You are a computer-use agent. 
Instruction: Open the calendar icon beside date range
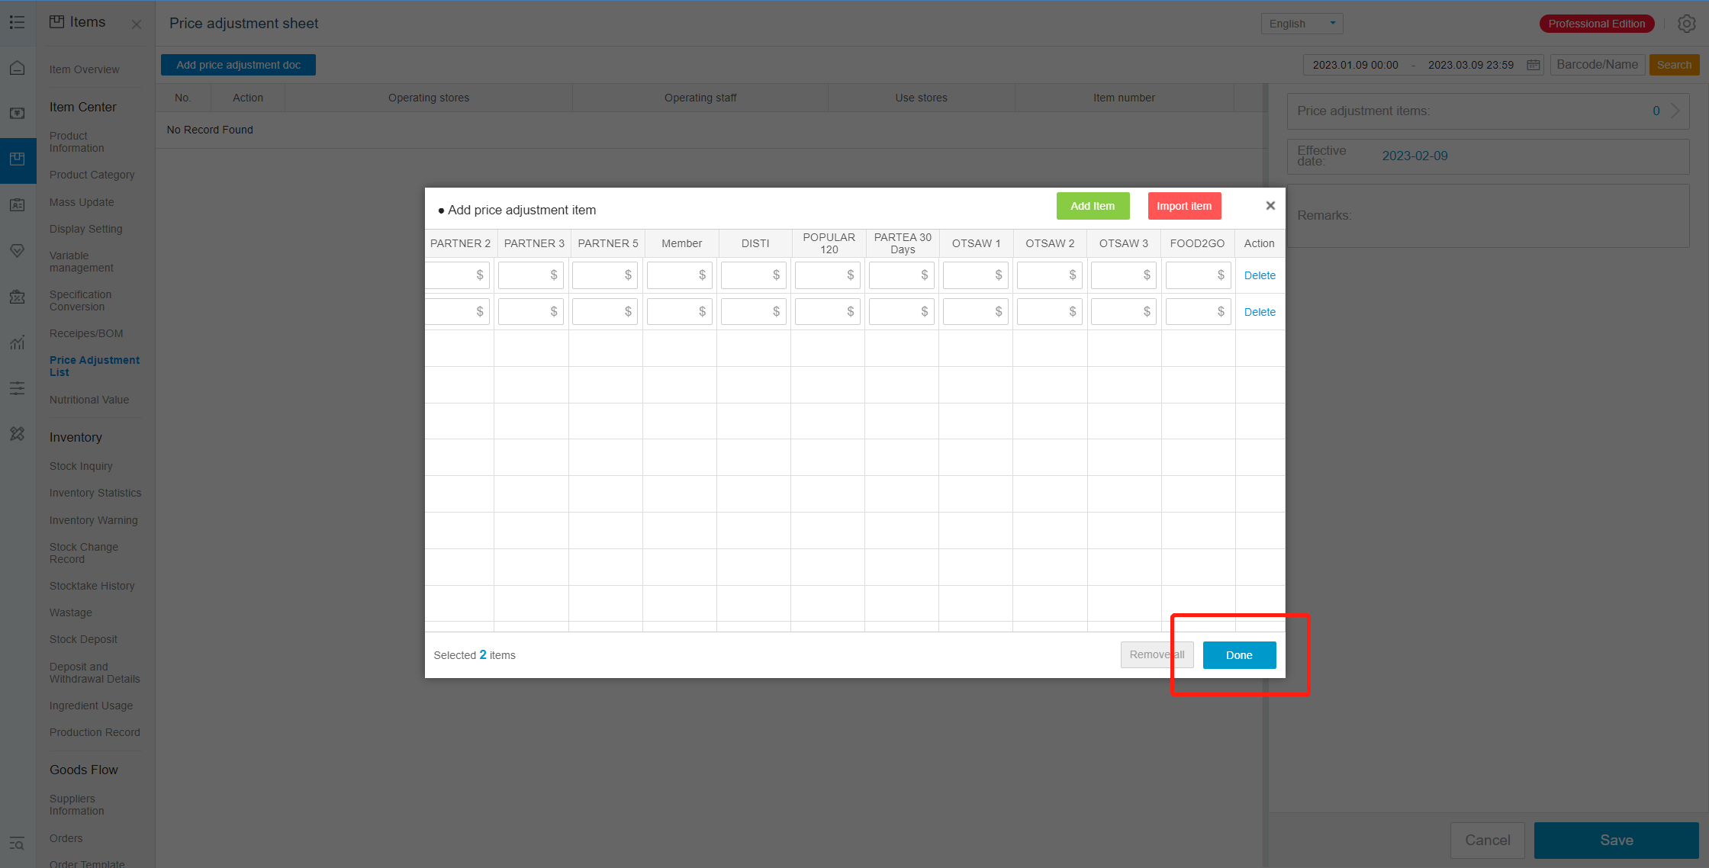(x=1533, y=65)
